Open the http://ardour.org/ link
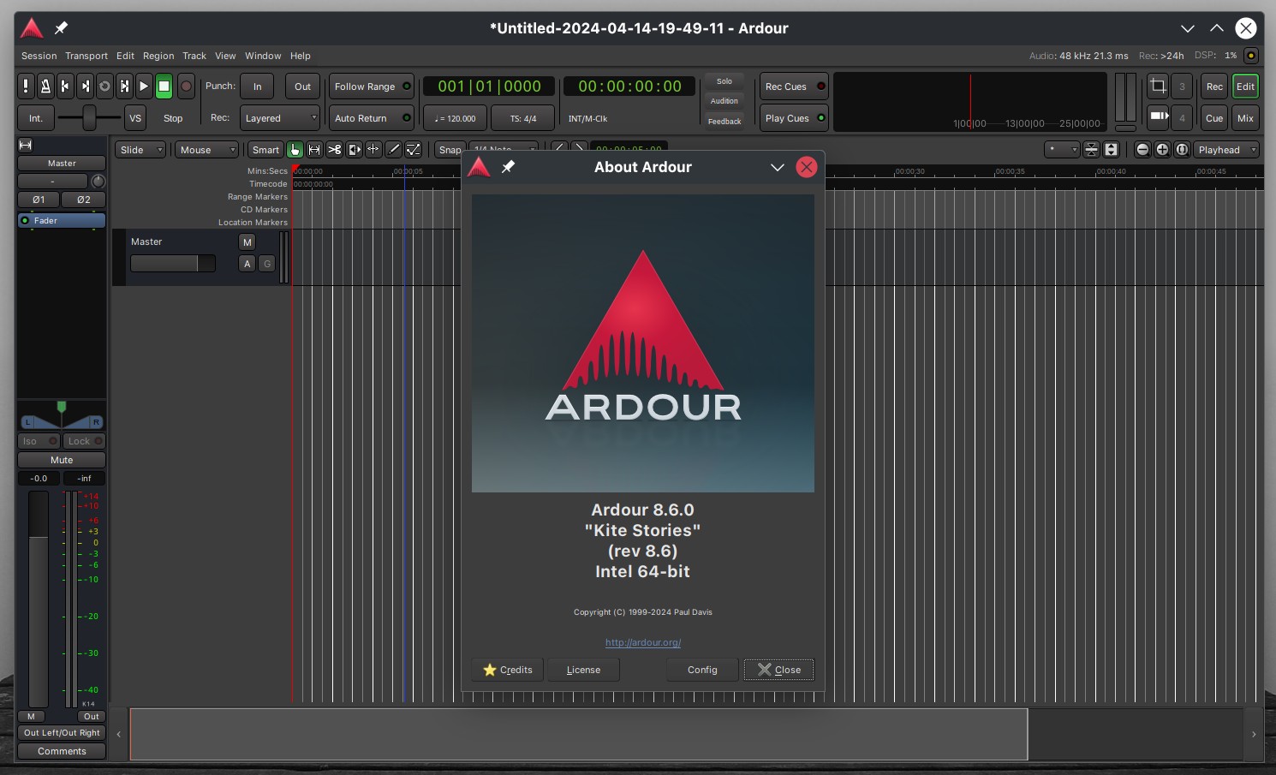This screenshot has height=775, width=1276. [x=643, y=642]
